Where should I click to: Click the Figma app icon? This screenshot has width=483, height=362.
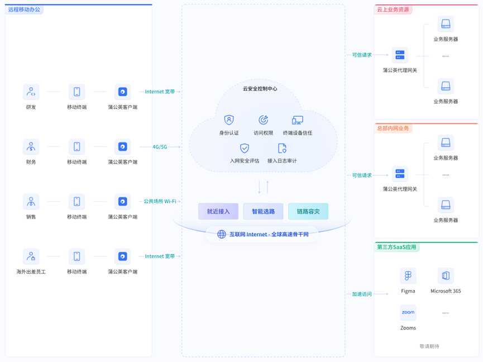point(408,276)
